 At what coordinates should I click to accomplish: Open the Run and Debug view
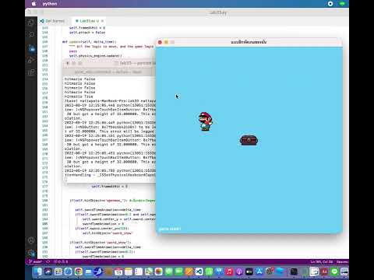click(31, 60)
